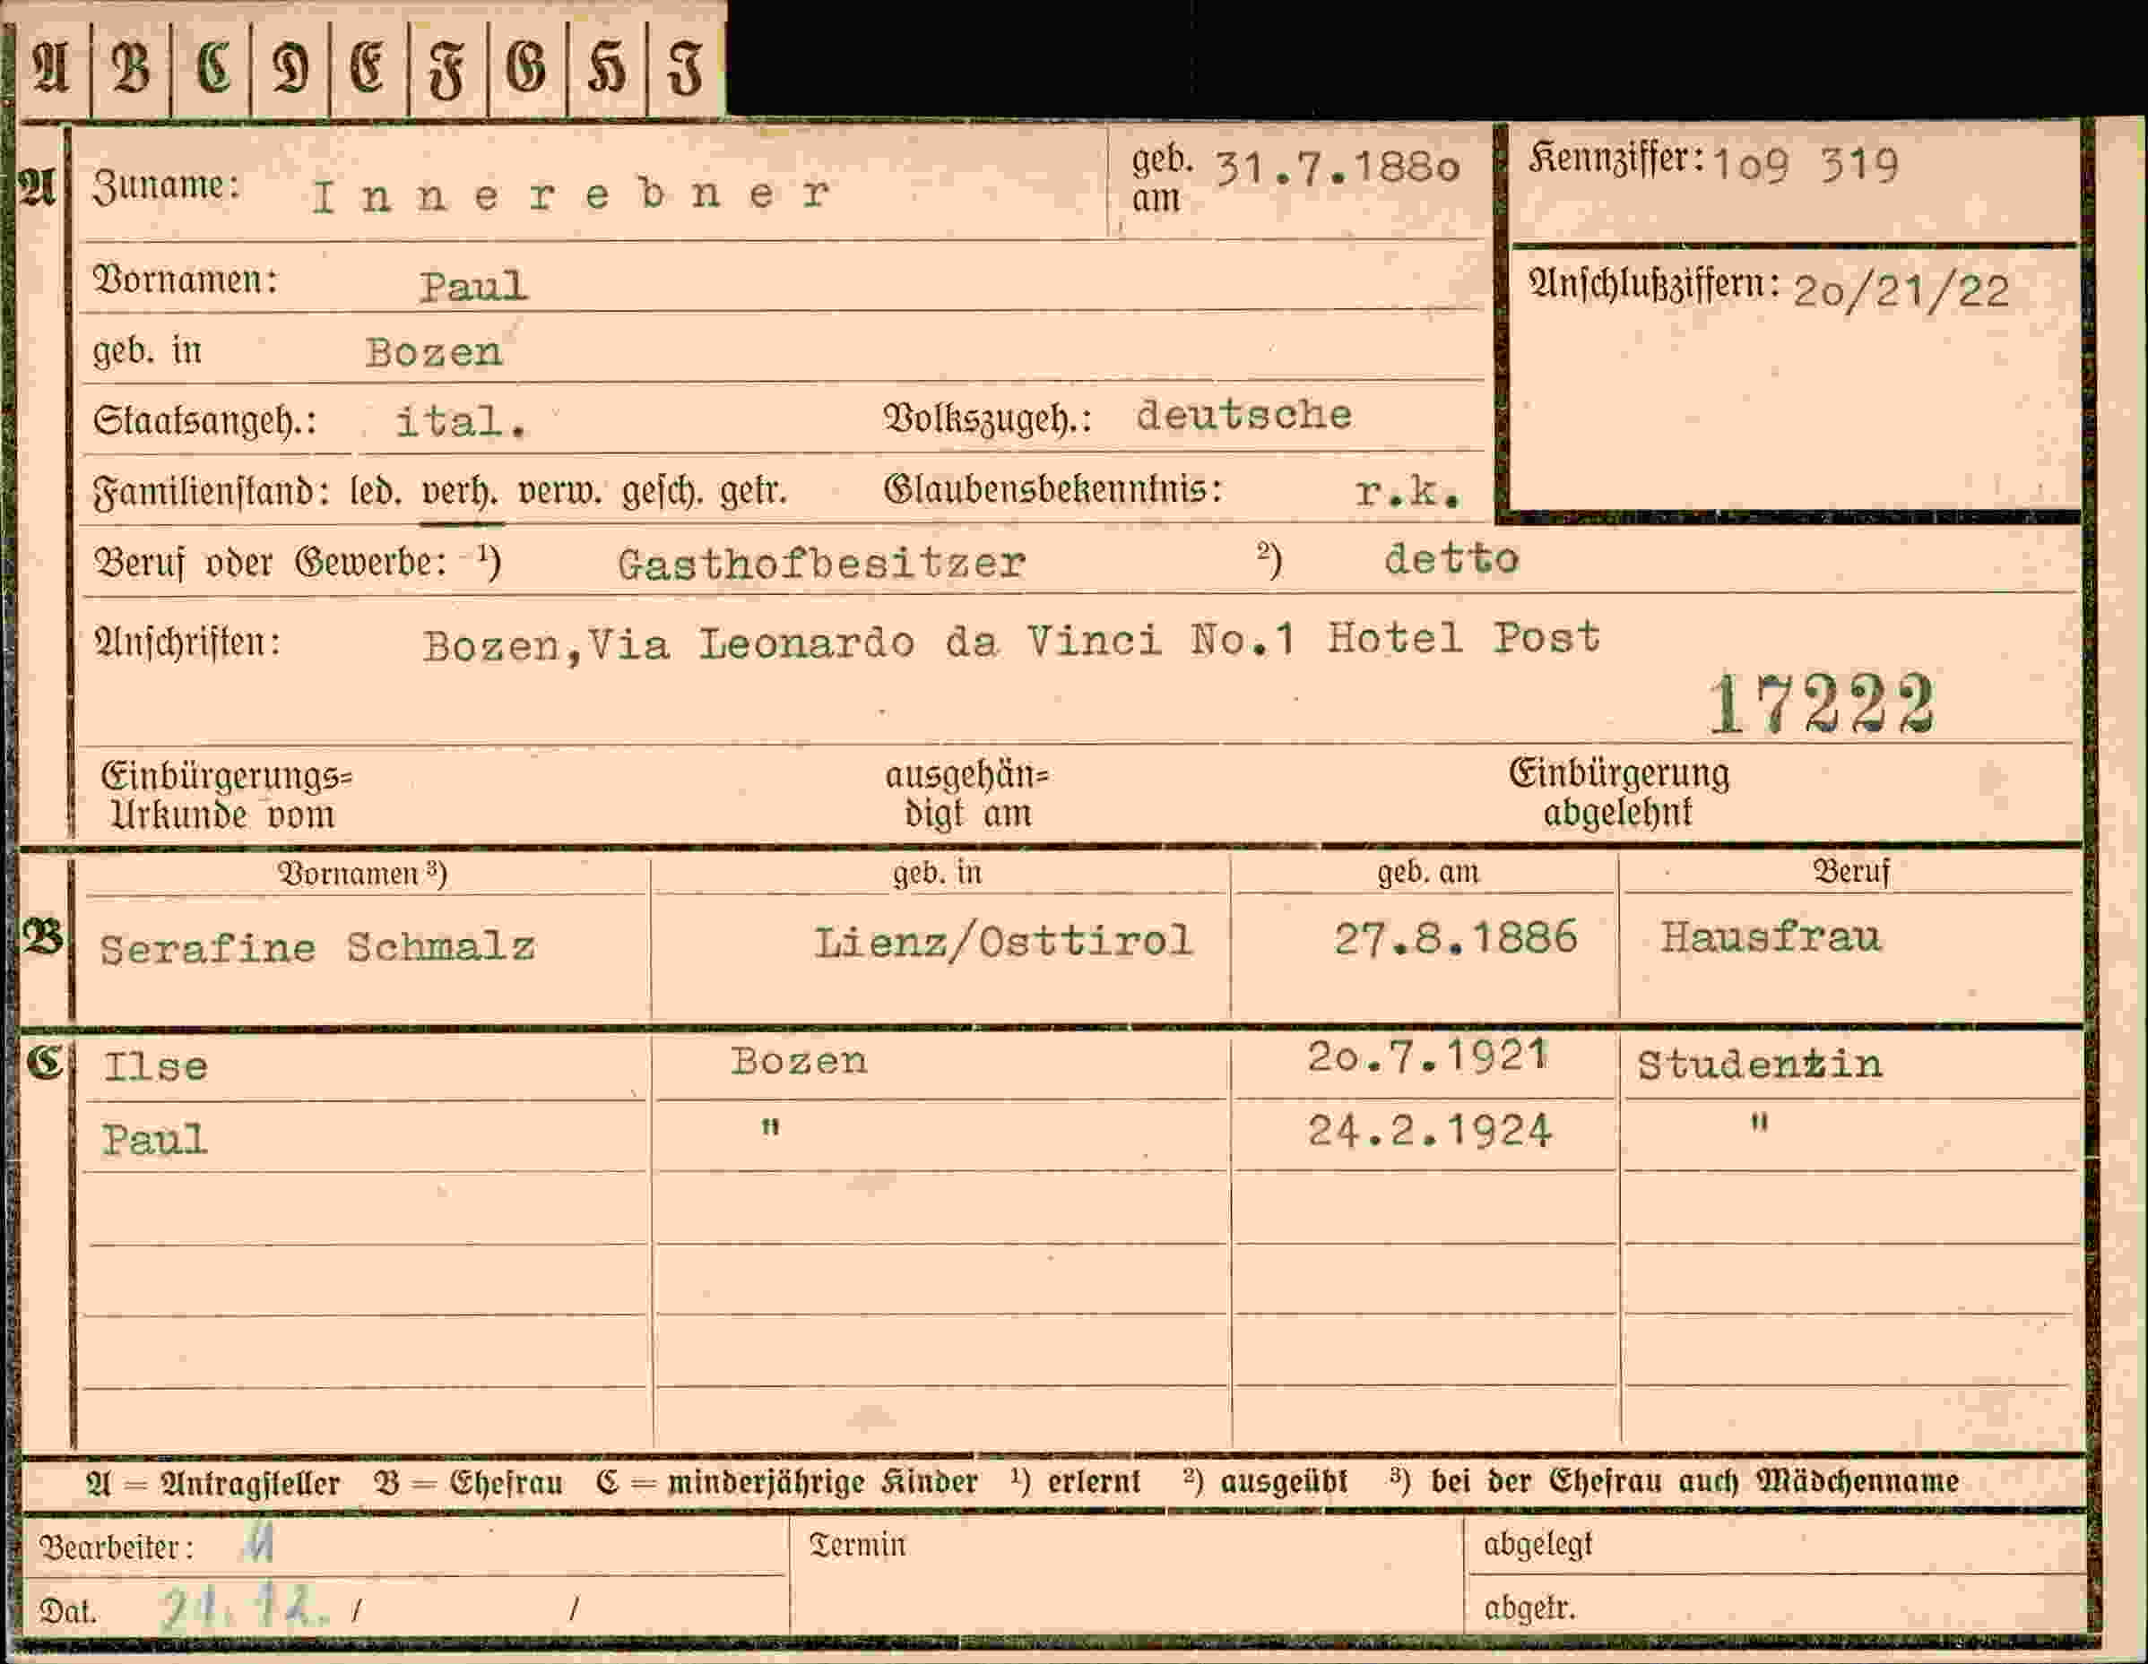Image resolution: width=2148 pixels, height=1664 pixels.
Task: Click the label 'ausgehändigt am'
Action: [x=966, y=794]
